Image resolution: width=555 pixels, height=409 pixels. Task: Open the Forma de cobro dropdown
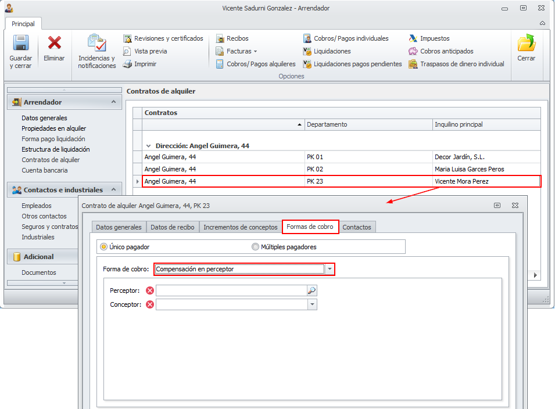coord(330,270)
